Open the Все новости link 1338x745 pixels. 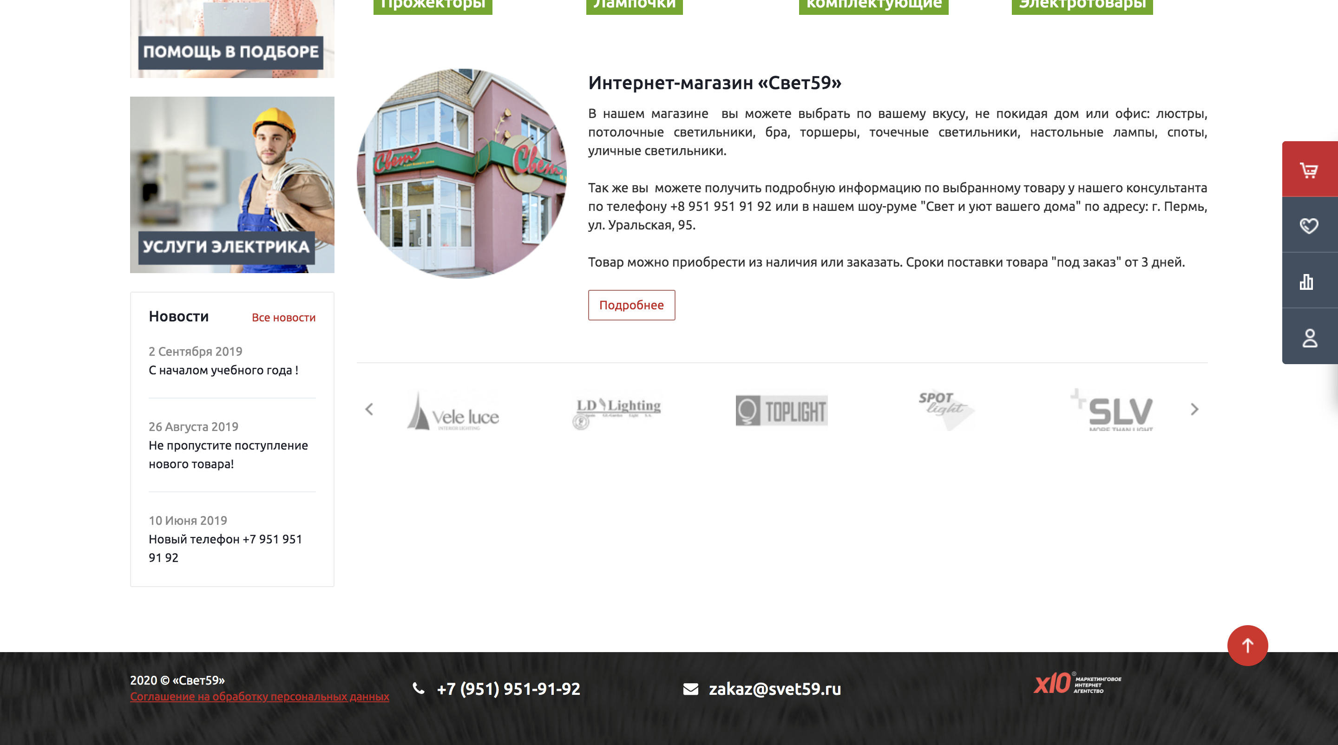[283, 317]
